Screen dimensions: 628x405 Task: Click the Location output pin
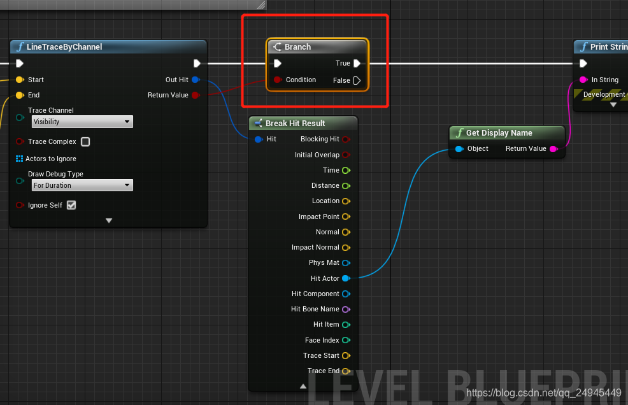(x=346, y=201)
